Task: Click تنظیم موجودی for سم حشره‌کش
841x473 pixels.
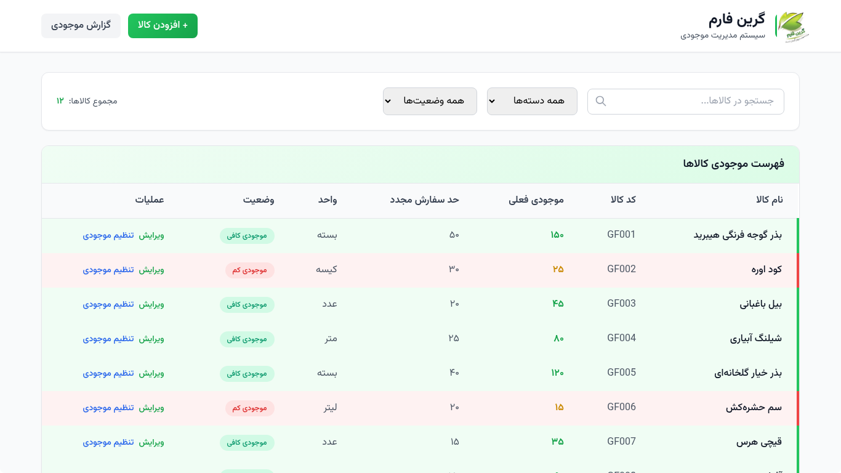Action: [108, 408]
